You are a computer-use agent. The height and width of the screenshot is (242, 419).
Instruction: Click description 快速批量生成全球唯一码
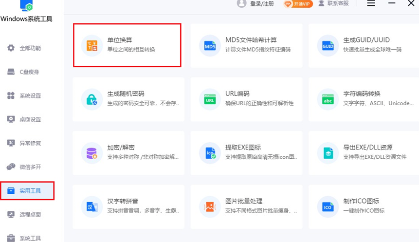pyautogui.click(x=372, y=50)
